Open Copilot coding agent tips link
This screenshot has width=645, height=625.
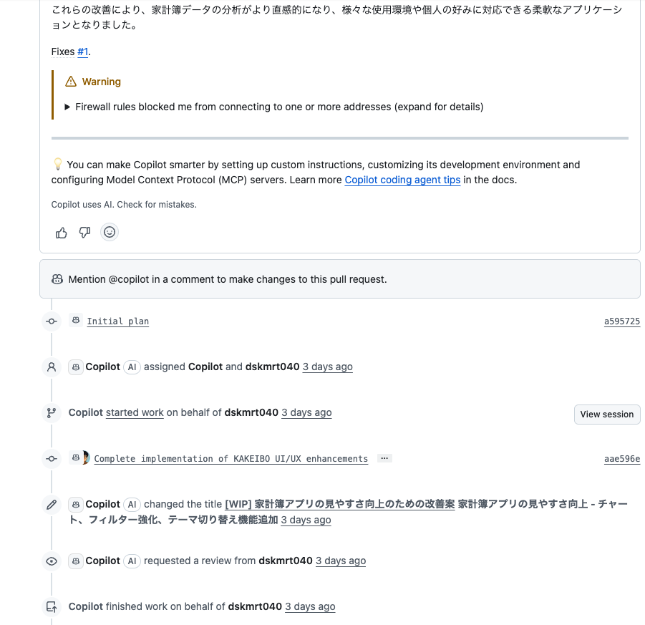(402, 180)
